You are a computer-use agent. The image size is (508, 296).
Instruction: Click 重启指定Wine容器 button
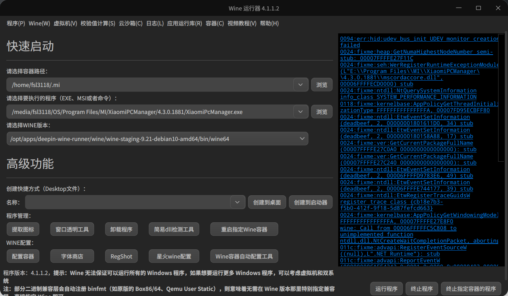[244, 229]
